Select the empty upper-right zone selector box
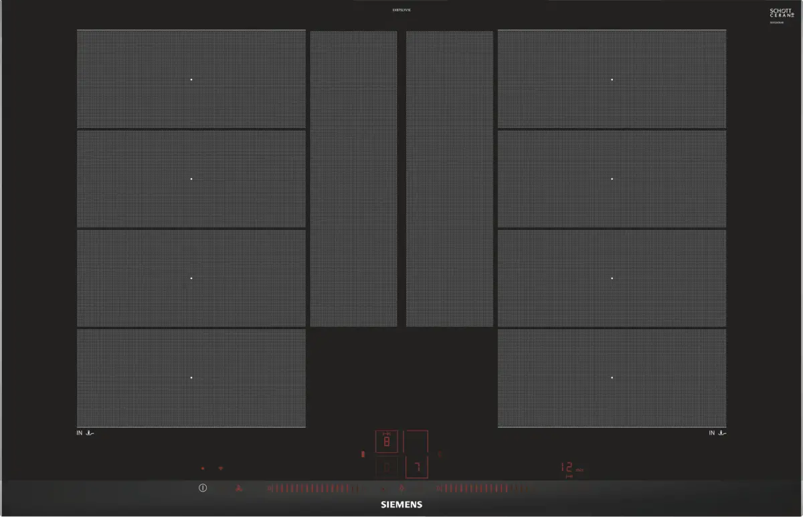Image resolution: width=803 pixels, height=517 pixels. tap(416, 442)
